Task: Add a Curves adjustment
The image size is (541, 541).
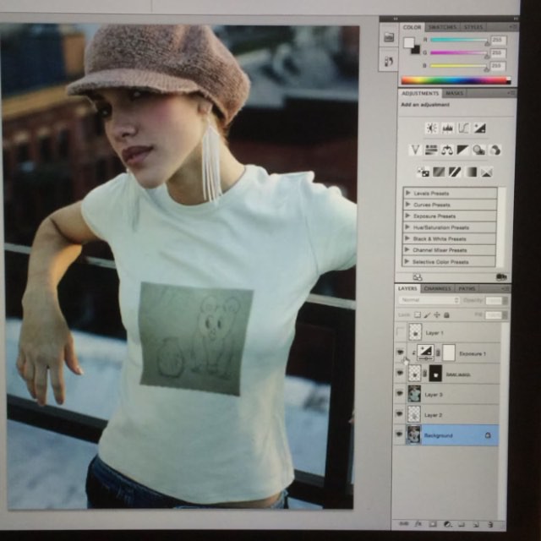Action: (x=463, y=128)
